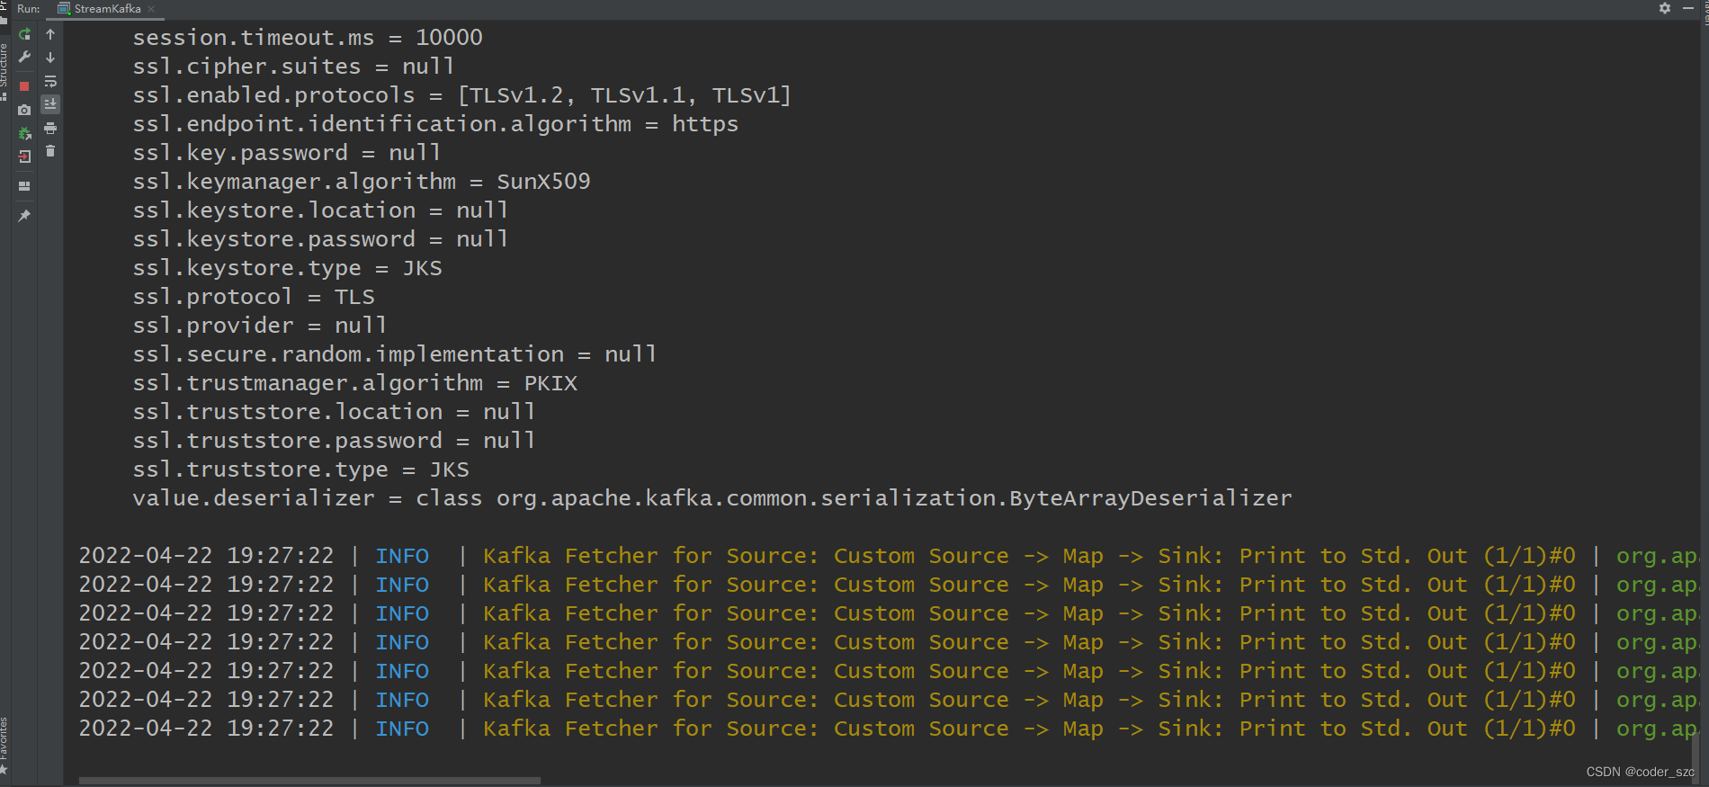Toggle soft-wrap in the console
This screenshot has width=1709, height=787.
tap(50, 81)
